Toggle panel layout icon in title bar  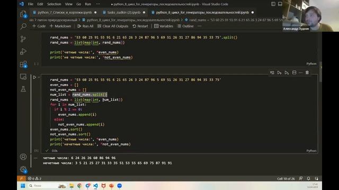click(280, 4)
